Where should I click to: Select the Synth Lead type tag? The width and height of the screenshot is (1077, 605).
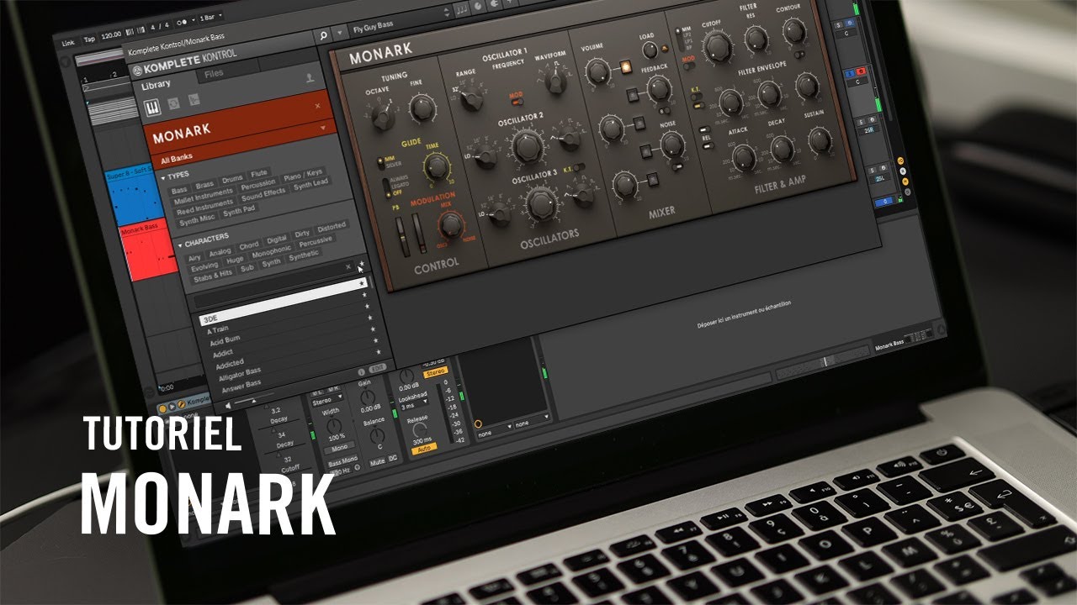[310, 183]
